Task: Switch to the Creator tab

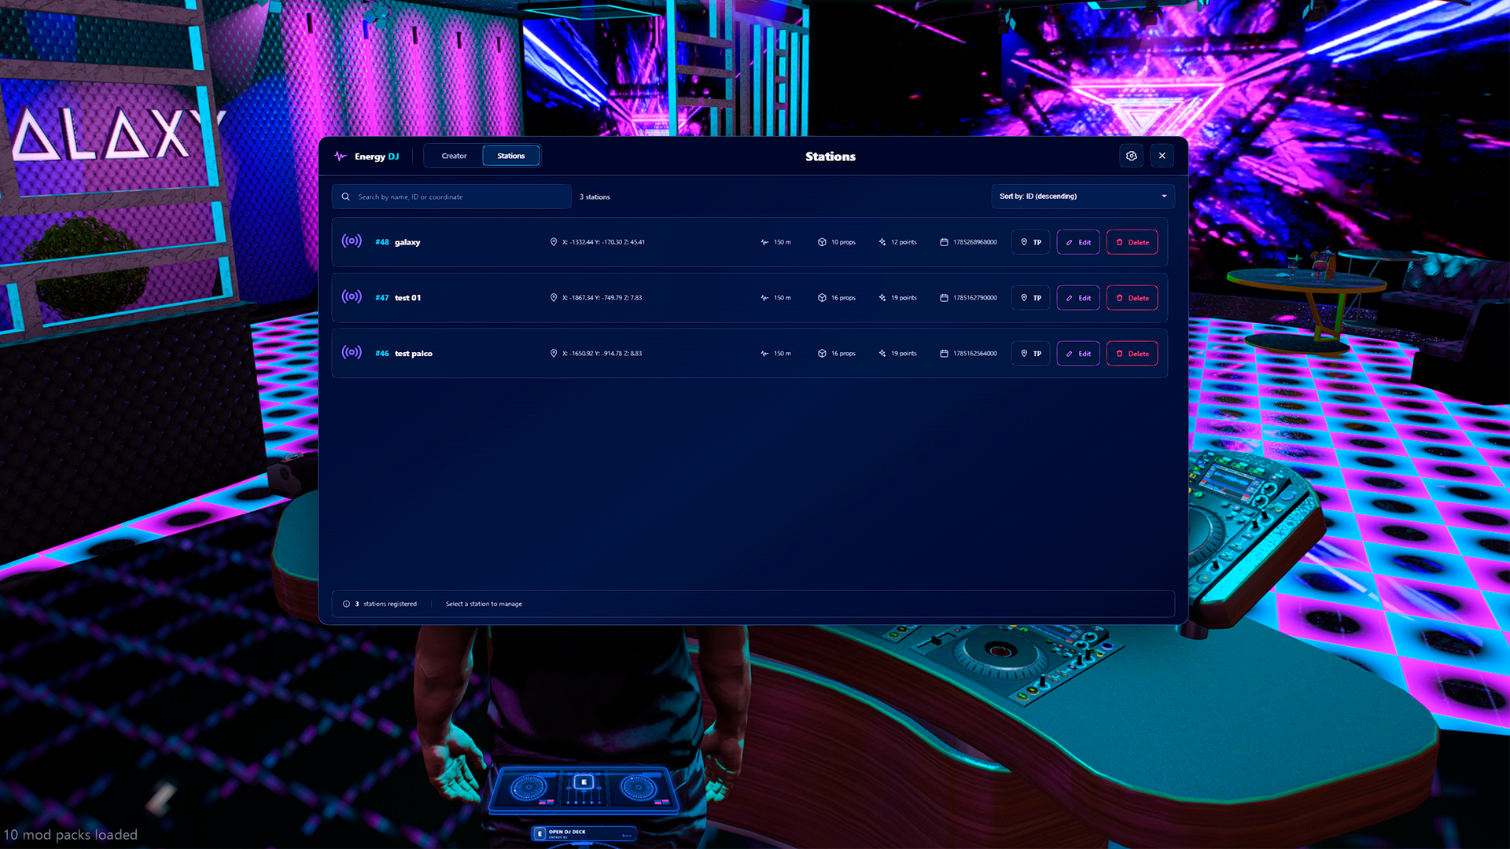Action: (x=454, y=156)
